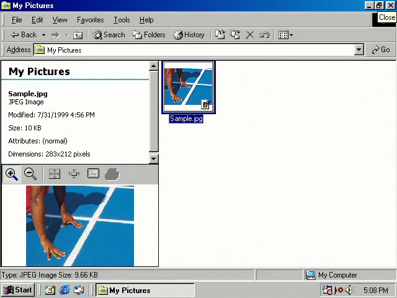Click info pane scrollbar down arrow
The height and width of the screenshot is (298, 397).
tap(153, 159)
